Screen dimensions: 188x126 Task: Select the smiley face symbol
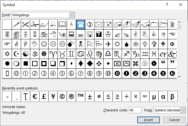(x=44, y=44)
